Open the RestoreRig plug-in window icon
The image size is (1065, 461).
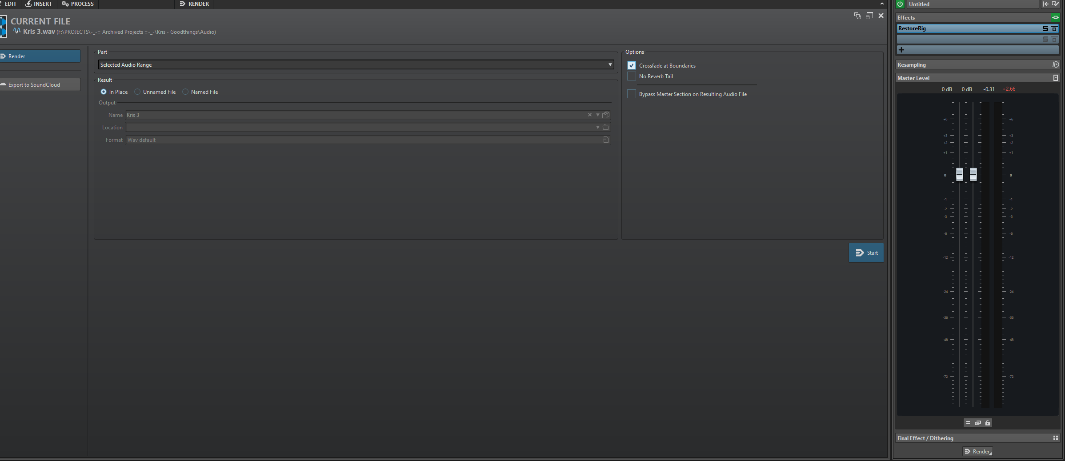point(1054,28)
